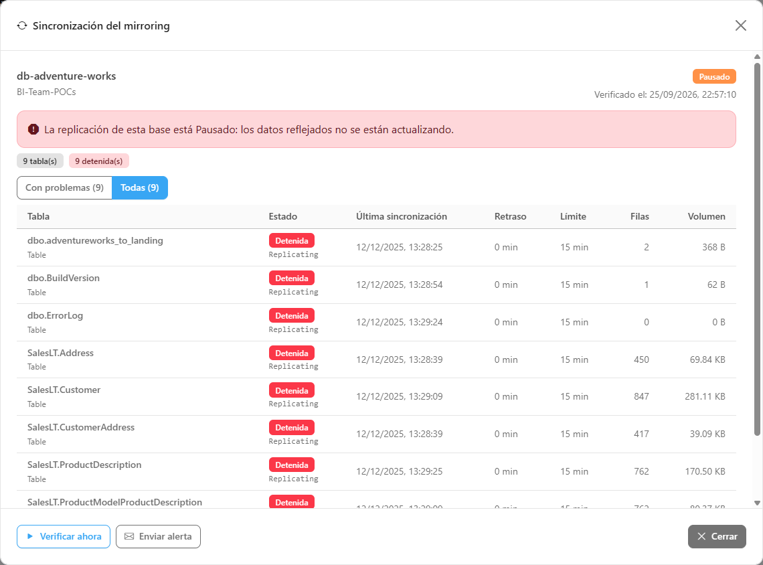Click the sync time '12/12/2025, 13:28:25'
Image resolution: width=763 pixels, height=565 pixels.
pyautogui.click(x=400, y=247)
